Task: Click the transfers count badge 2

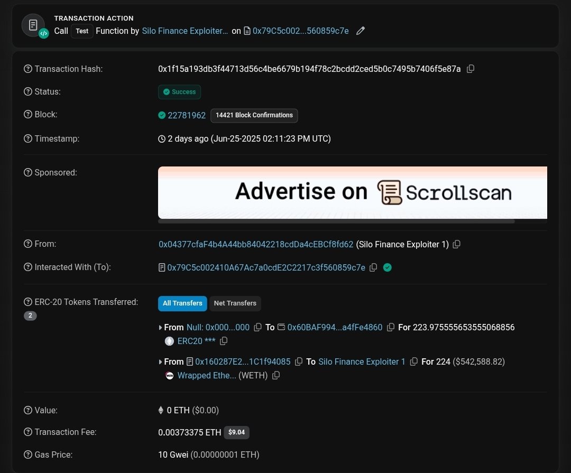Action: tap(30, 316)
